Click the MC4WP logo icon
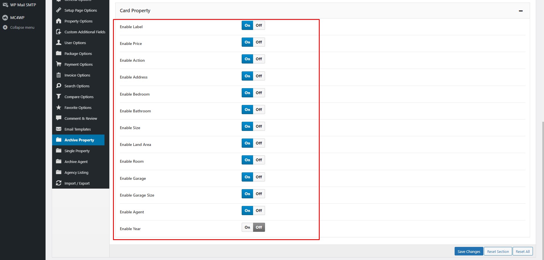 tap(5, 18)
